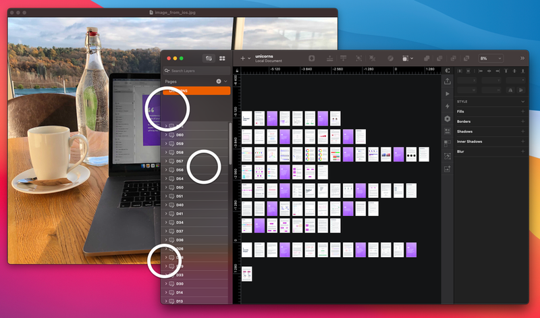The width and height of the screenshot is (540, 318).
Task: Click the flip horizontal icon in inspector
Action: coord(510,90)
